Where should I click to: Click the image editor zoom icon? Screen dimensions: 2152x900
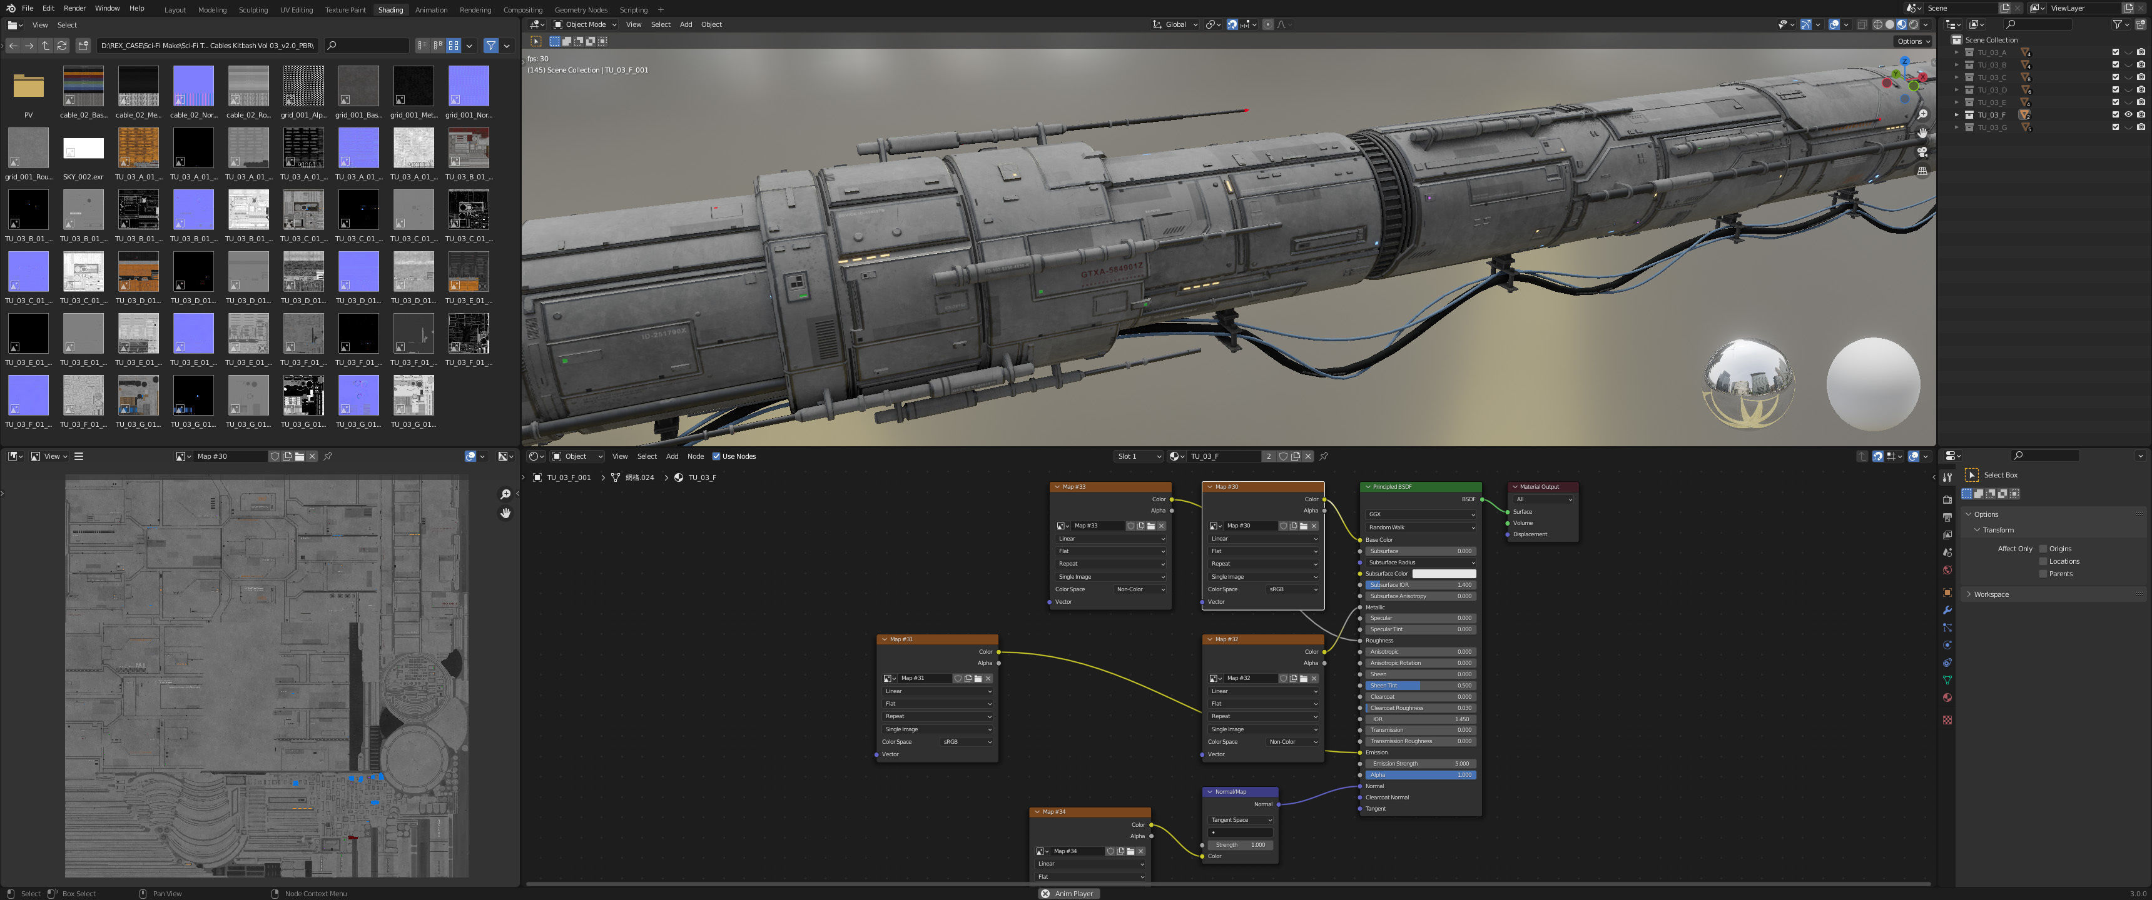click(505, 494)
